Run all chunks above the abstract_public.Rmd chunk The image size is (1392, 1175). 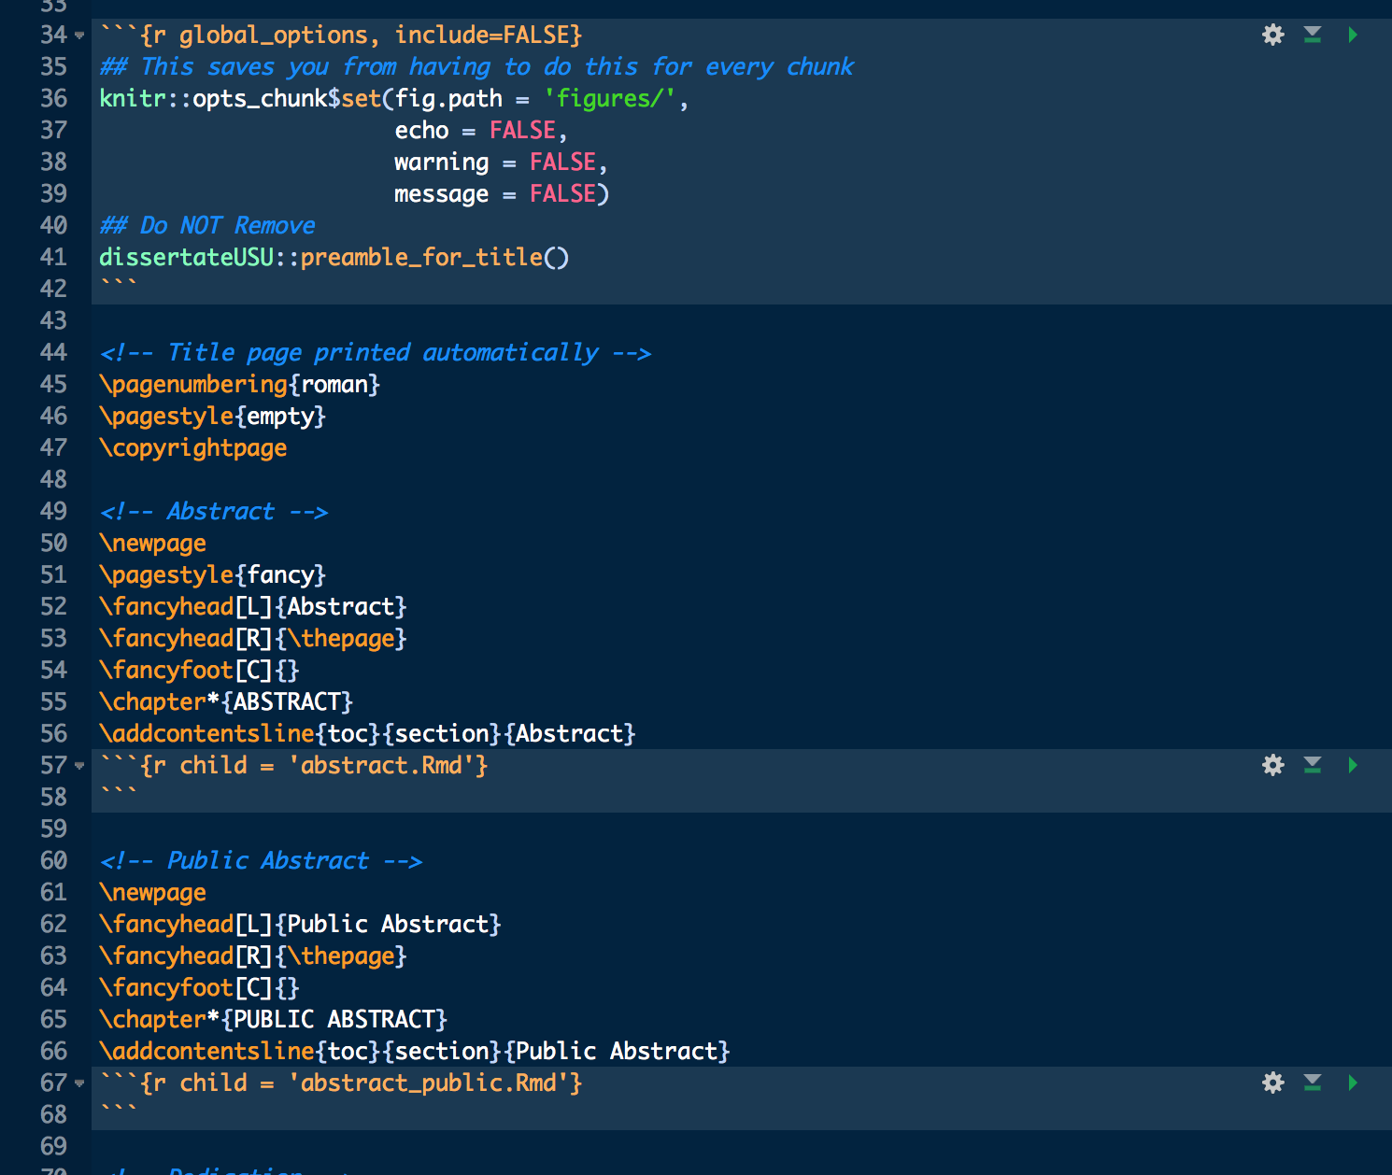[x=1313, y=1083]
